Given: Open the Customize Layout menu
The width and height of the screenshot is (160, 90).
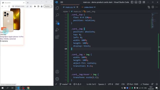Looking at the screenshot, I should 144,2.
